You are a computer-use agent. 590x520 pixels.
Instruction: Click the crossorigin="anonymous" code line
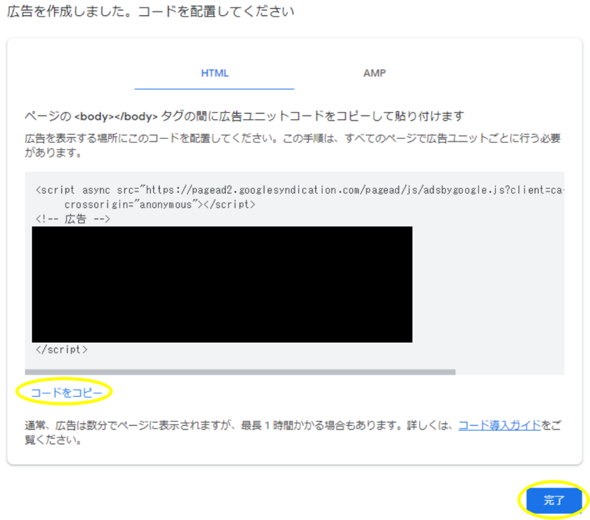click(x=160, y=204)
